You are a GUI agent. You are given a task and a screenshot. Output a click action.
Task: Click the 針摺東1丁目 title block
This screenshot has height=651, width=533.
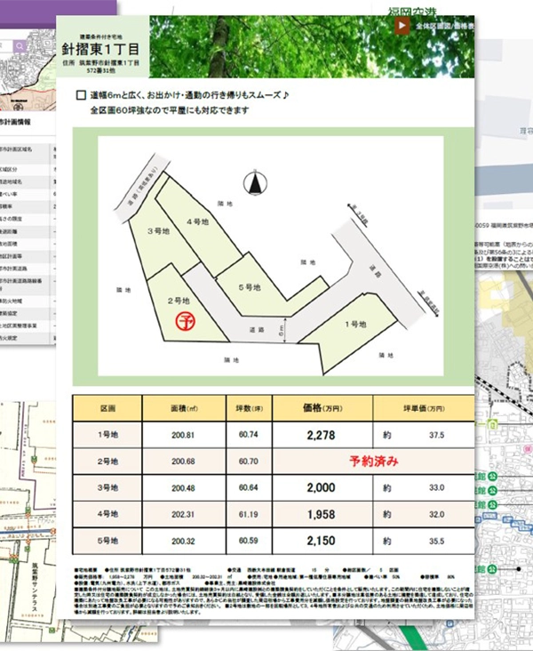click(100, 47)
